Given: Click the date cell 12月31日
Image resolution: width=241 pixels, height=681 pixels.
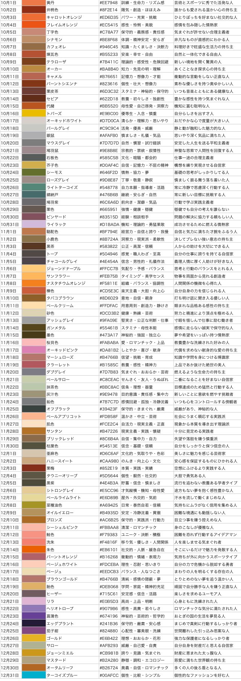Looking at the screenshot, I should point(9,675).
